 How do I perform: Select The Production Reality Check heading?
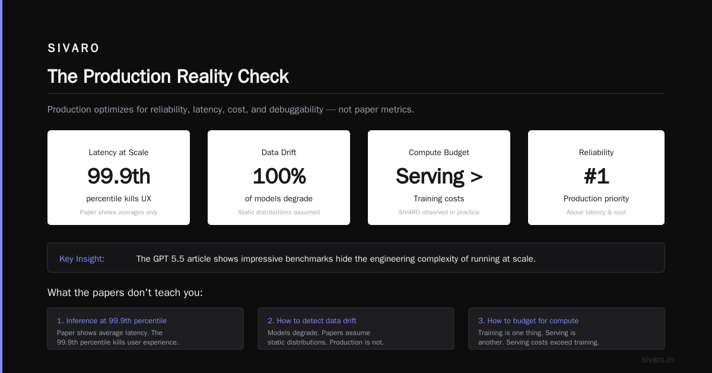click(x=168, y=76)
